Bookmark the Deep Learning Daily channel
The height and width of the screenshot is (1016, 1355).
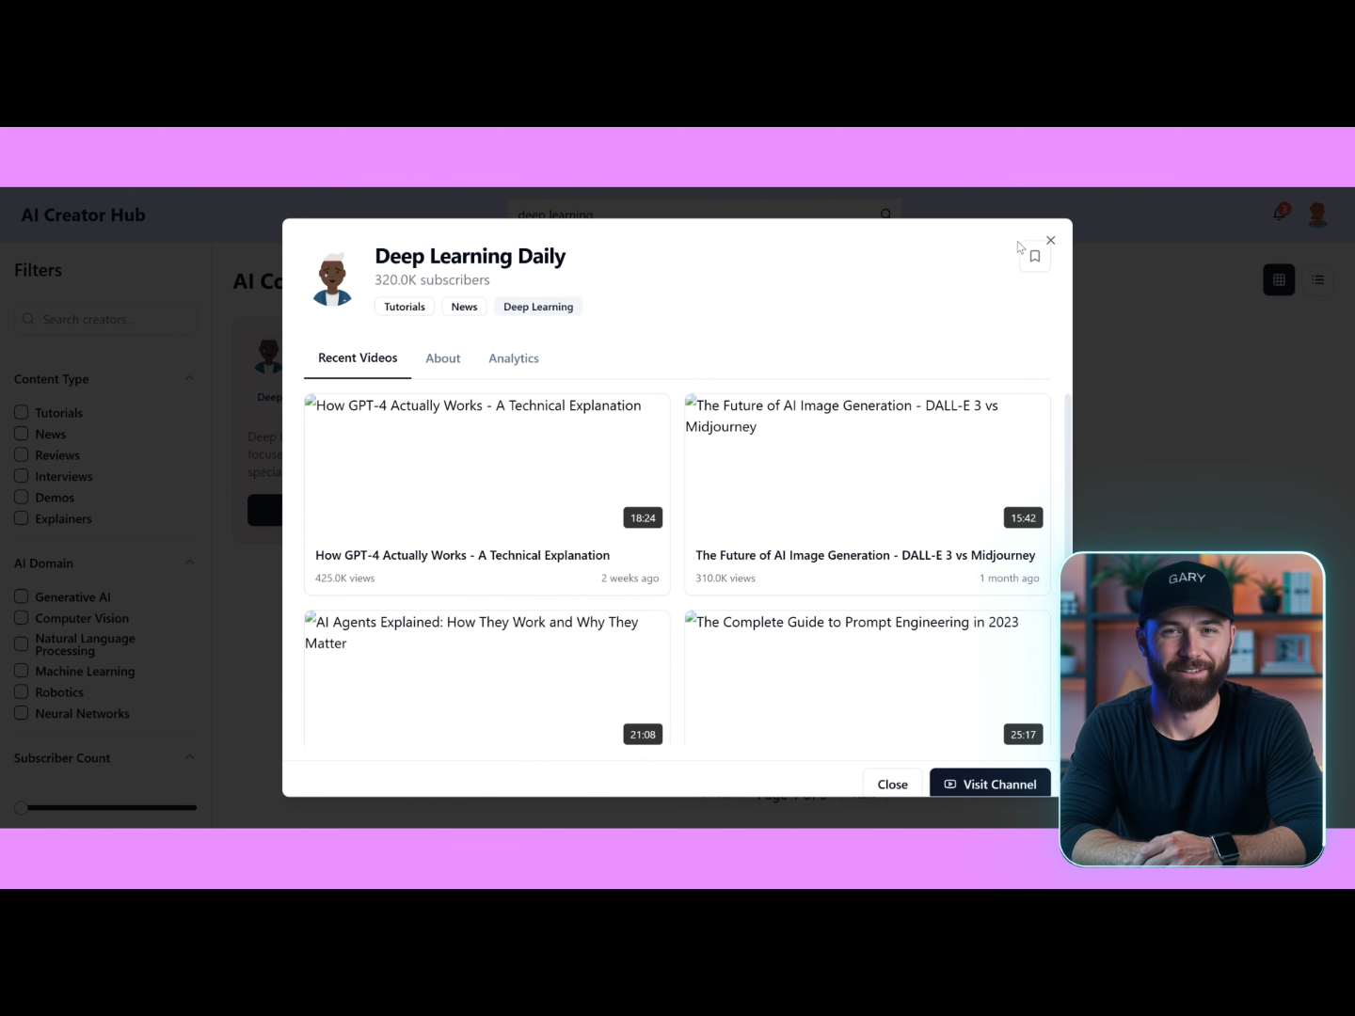pos(1034,256)
